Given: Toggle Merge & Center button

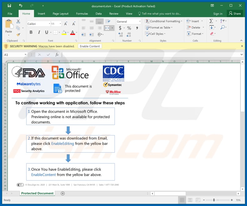Looking at the screenshot, I should 107,28.
